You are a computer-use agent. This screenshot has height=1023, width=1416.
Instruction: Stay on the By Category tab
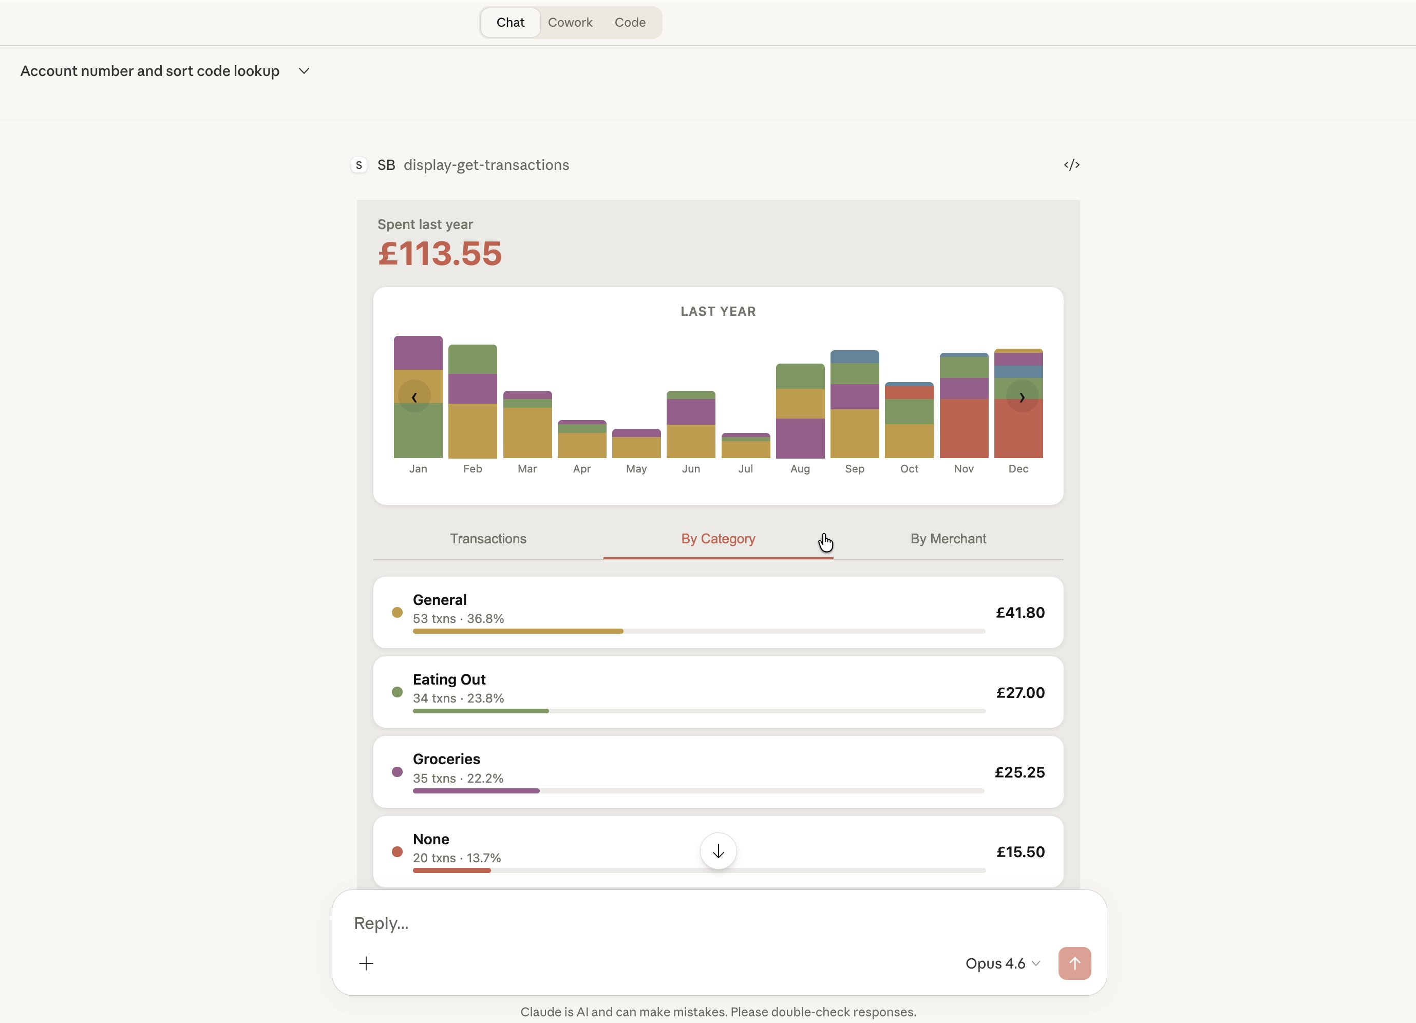pyautogui.click(x=718, y=539)
